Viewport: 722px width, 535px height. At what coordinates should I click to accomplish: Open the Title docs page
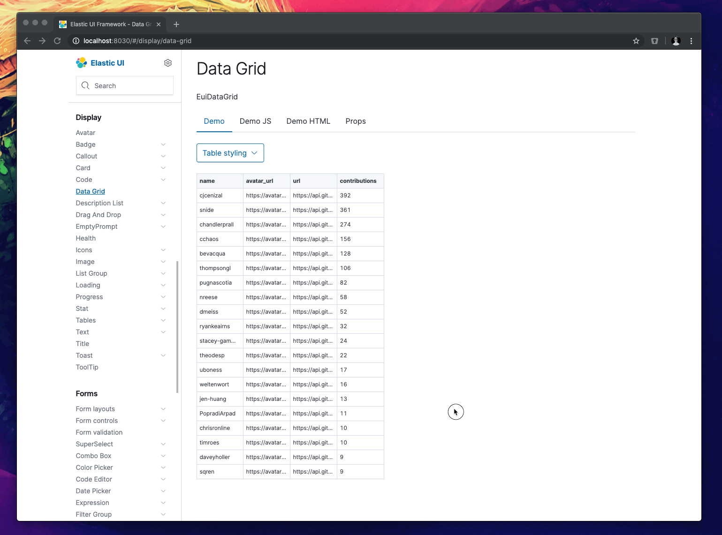tap(83, 344)
